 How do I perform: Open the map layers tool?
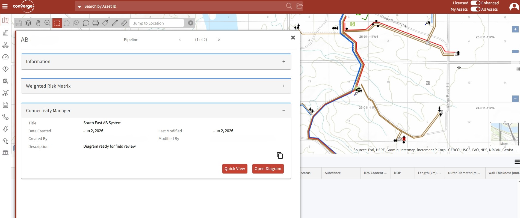coord(28,23)
